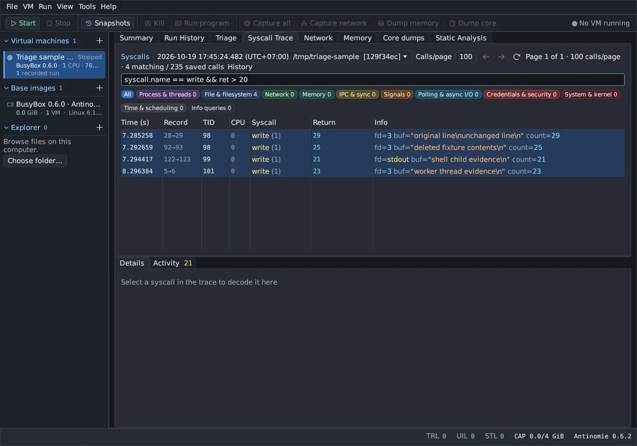Image resolution: width=637 pixels, height=446 pixels.
Task: Switch to the Memory tab
Action: (358, 38)
